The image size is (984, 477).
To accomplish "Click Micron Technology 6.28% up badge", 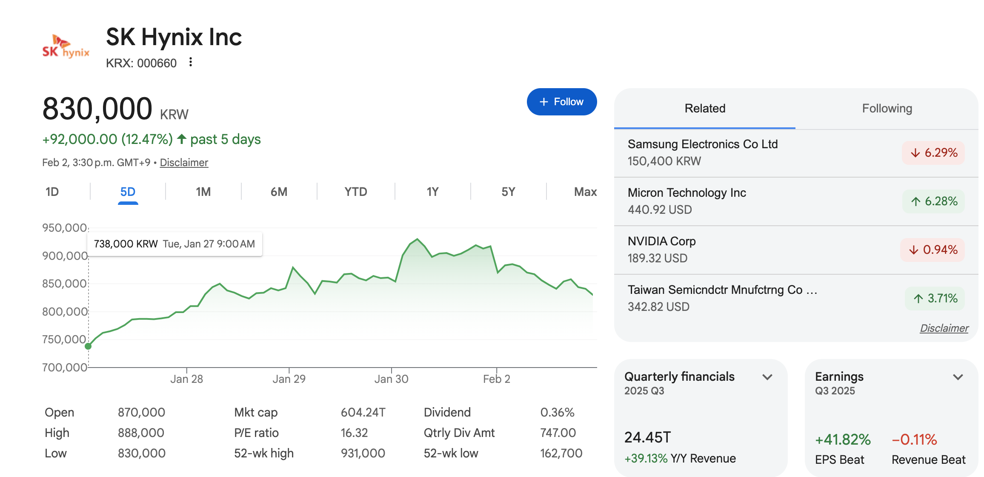I will tap(933, 201).
